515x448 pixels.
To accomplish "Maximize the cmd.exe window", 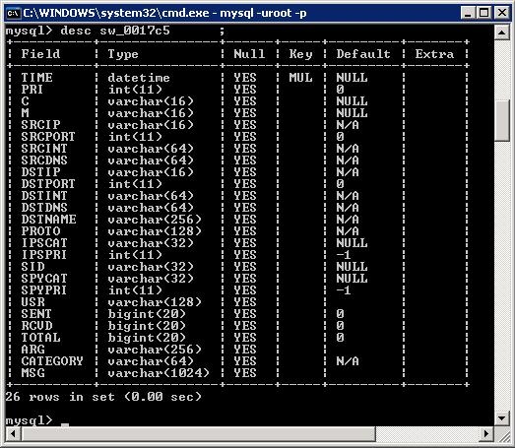I will click(484, 13).
